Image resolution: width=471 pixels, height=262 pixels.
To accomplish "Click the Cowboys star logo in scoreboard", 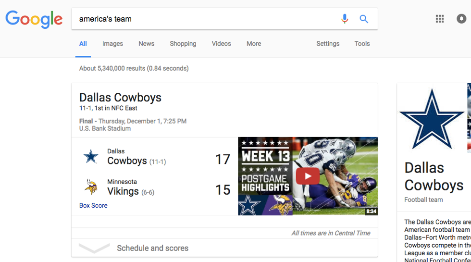I will (x=91, y=157).
